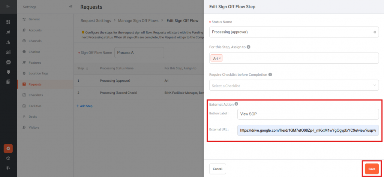Click the orange settings gear icon

coord(8,148)
